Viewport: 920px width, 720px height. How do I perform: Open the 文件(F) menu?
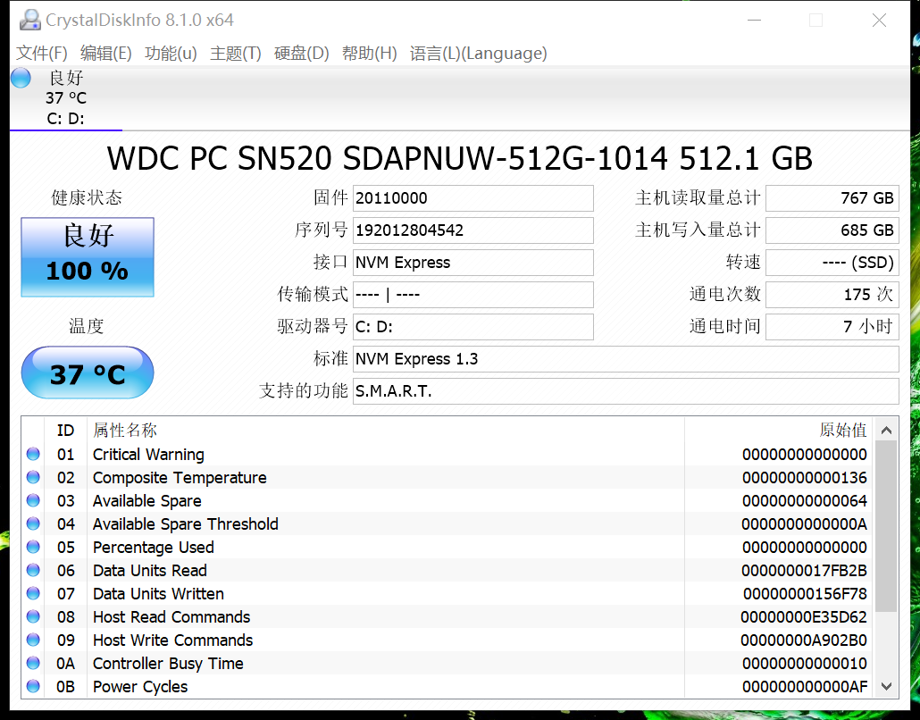(42, 54)
